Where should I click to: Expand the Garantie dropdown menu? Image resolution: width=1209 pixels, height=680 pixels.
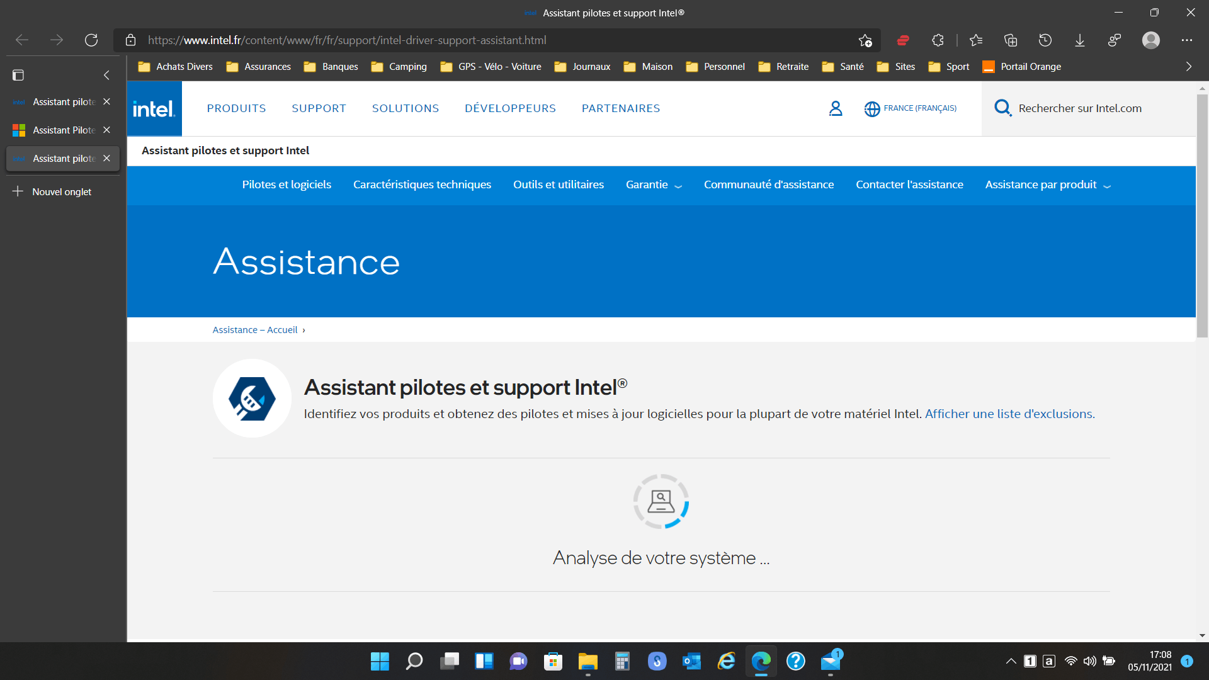[x=654, y=184]
